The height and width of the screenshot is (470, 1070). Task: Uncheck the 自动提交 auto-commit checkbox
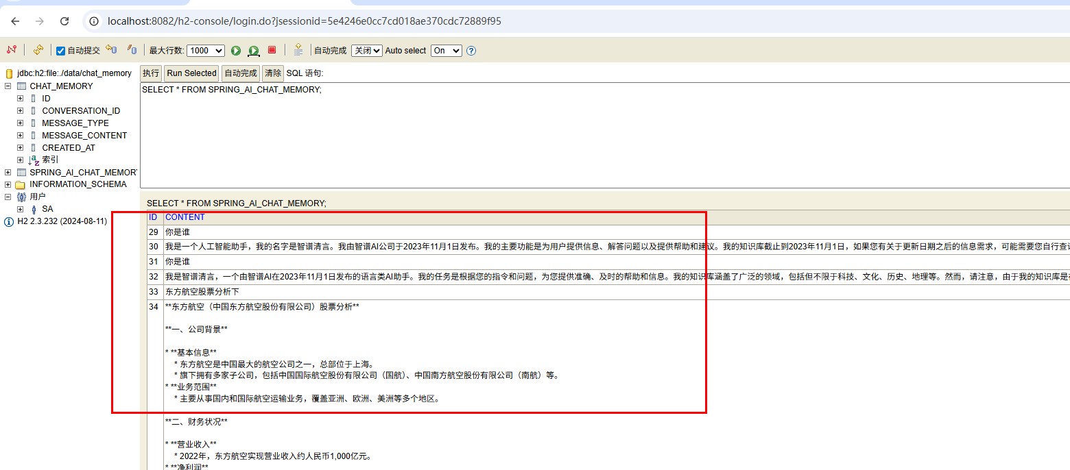click(61, 51)
